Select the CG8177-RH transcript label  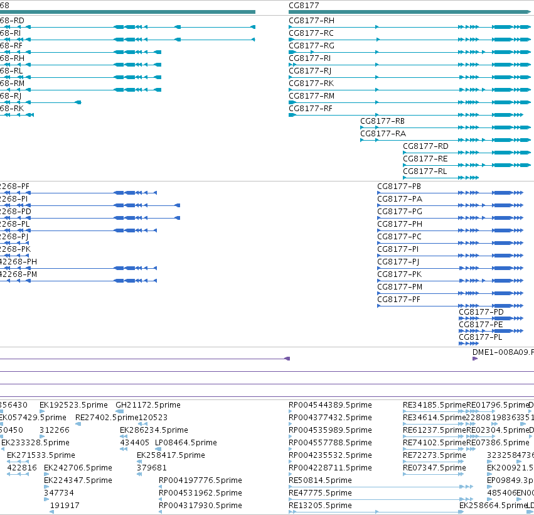[x=311, y=21]
